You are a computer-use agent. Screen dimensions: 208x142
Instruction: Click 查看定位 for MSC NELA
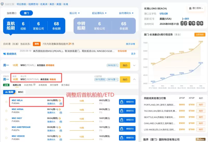click(127, 102)
